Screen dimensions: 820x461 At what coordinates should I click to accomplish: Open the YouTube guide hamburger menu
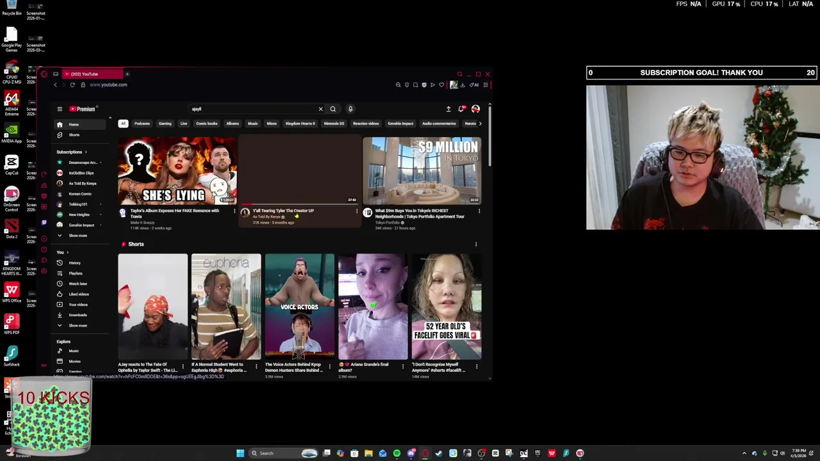click(x=60, y=109)
